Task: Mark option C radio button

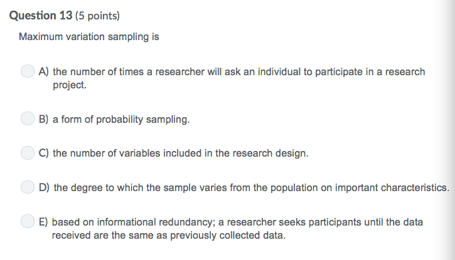Action: coord(28,152)
